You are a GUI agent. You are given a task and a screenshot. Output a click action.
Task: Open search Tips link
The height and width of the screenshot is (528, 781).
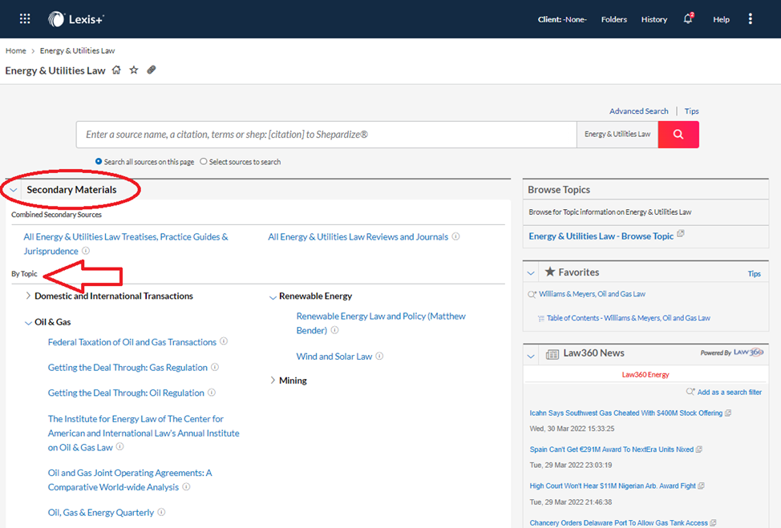click(x=691, y=111)
